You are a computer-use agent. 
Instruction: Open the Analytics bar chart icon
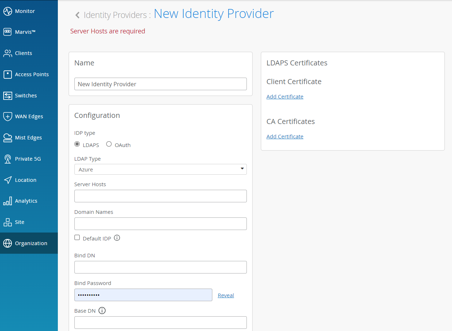coord(8,201)
